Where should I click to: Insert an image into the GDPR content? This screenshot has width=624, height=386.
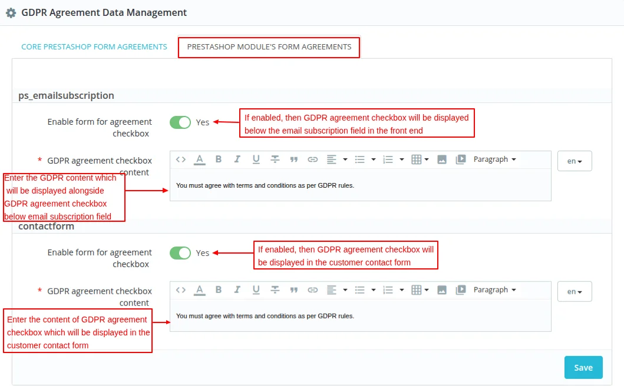coord(442,159)
